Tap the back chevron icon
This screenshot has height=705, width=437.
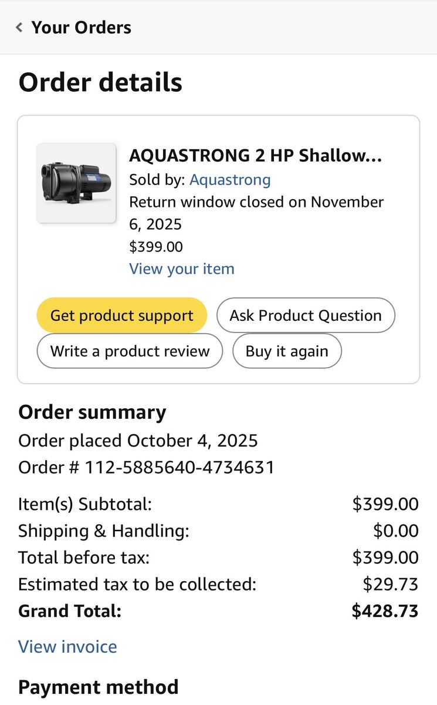[19, 27]
